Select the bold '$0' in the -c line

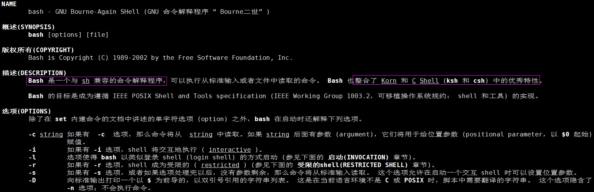(x=566, y=134)
